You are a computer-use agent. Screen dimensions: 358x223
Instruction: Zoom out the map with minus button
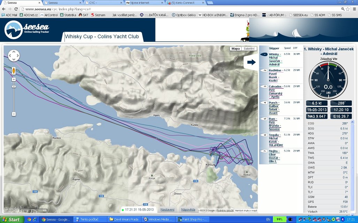click(x=14, y=114)
